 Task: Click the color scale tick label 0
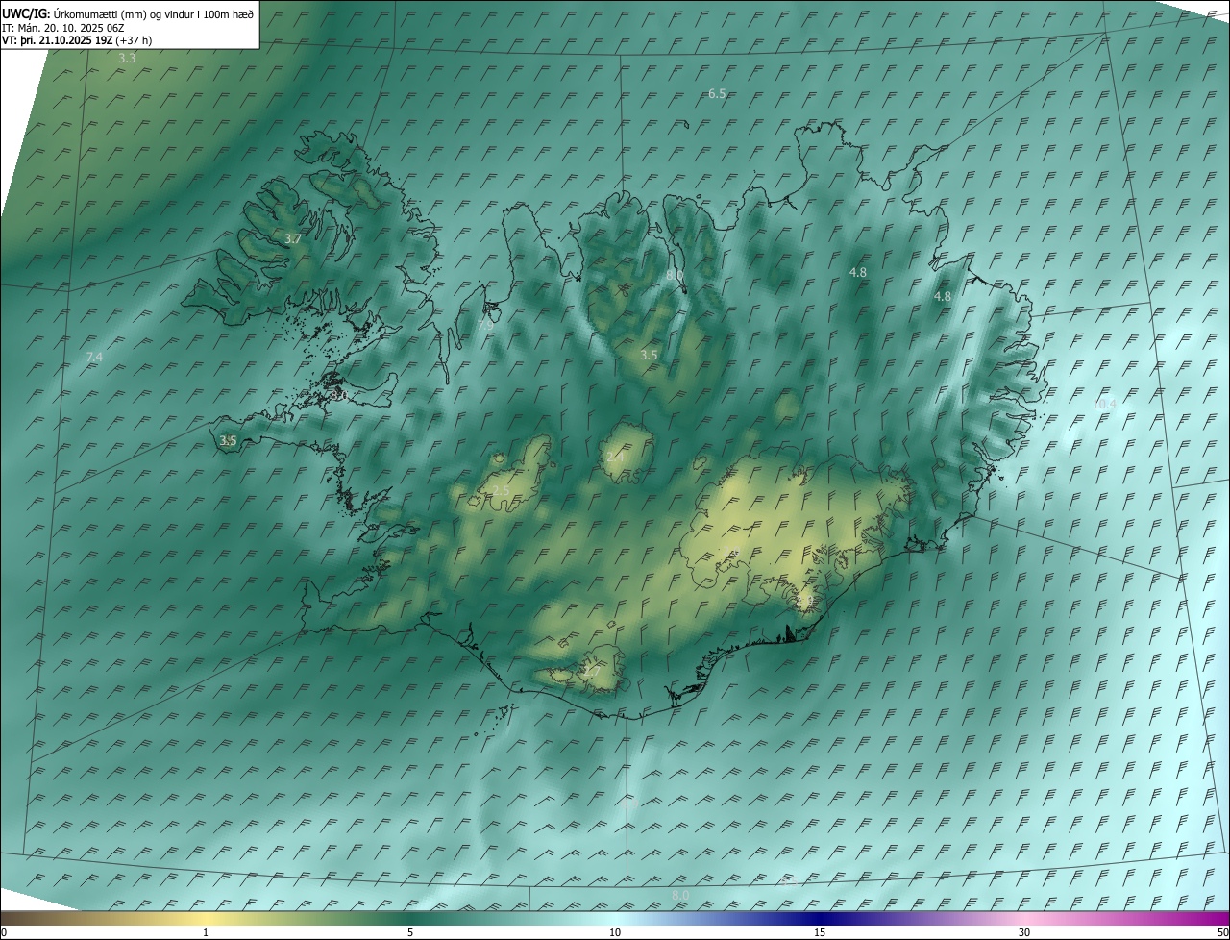4,932
